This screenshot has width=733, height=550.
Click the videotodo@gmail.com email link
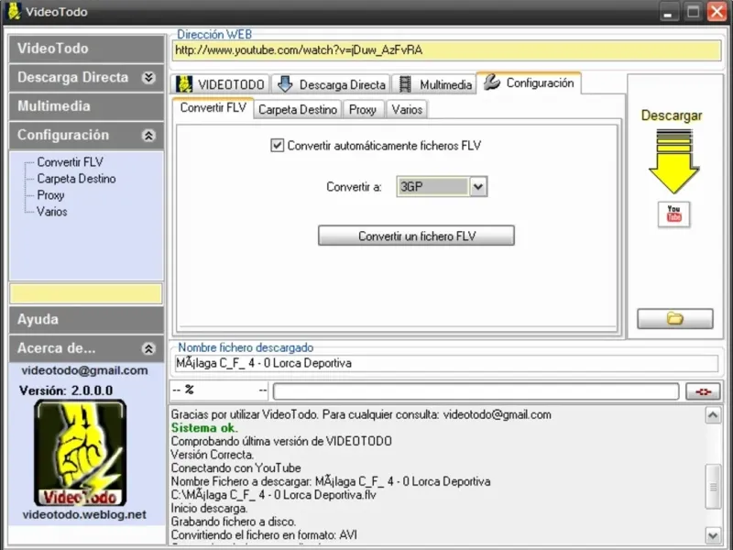coord(84,370)
